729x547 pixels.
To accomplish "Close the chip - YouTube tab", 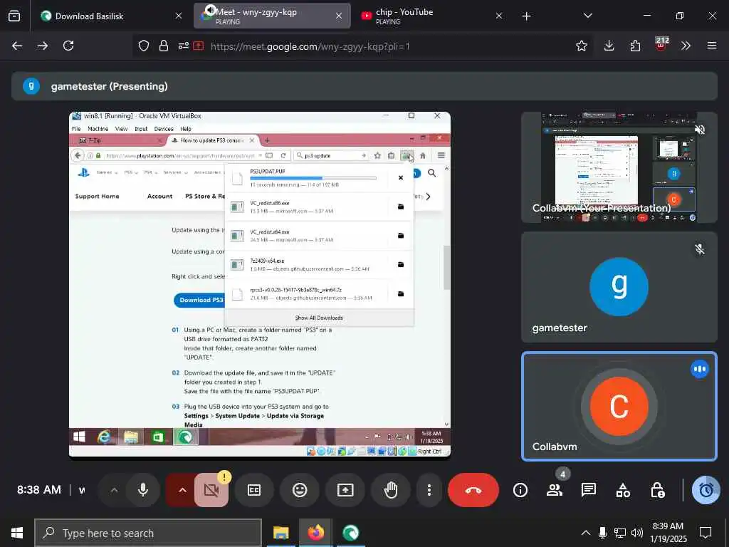I will click(499, 16).
